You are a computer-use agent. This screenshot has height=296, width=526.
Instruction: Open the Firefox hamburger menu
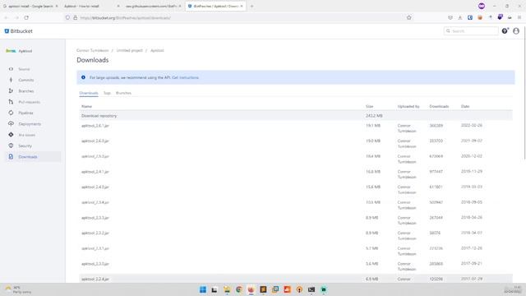point(519,17)
